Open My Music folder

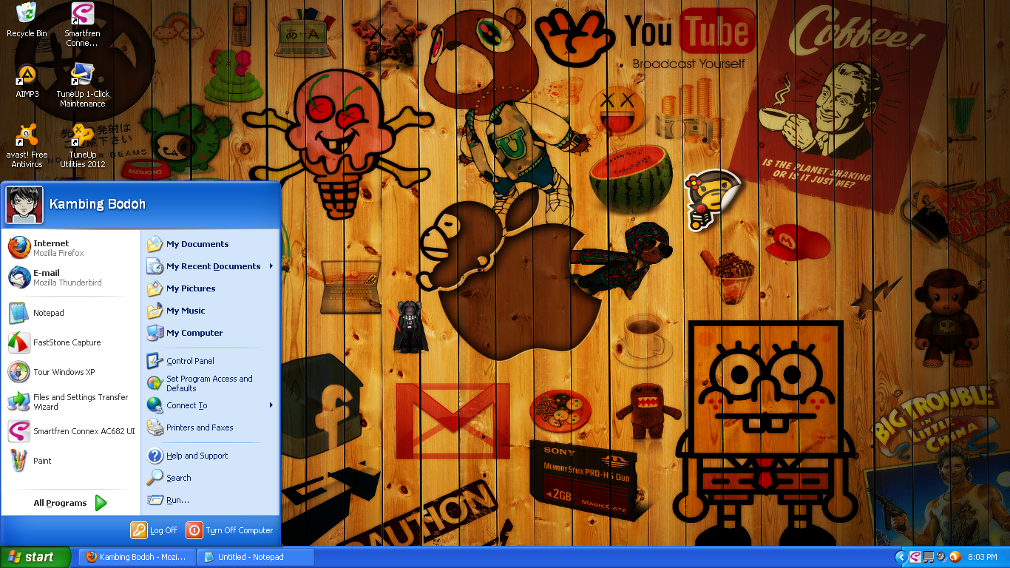210,311
